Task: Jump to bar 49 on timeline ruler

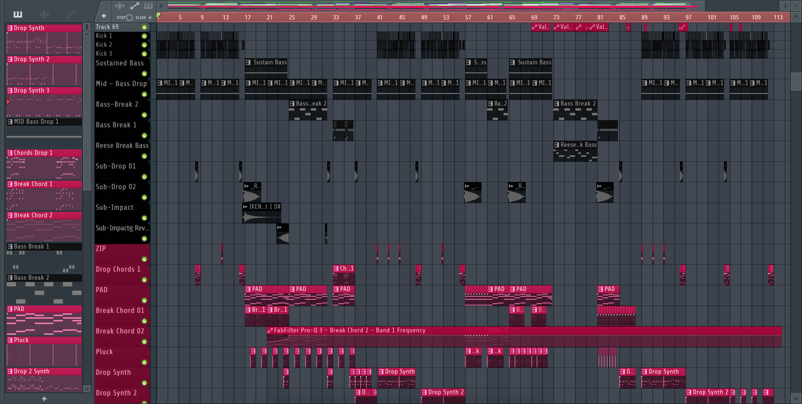Action: 424,18
